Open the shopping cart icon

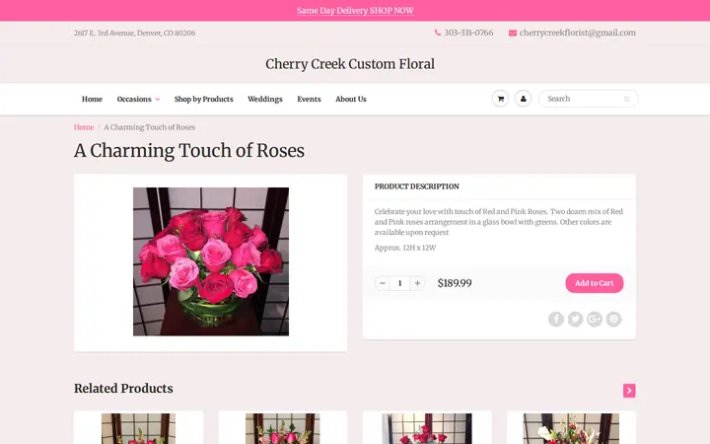[500, 99]
